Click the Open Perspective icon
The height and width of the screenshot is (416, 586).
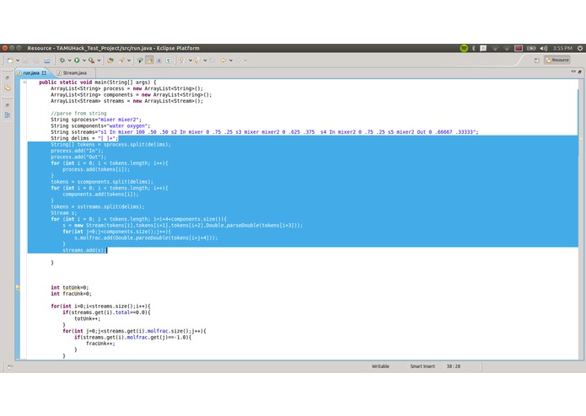(x=536, y=60)
